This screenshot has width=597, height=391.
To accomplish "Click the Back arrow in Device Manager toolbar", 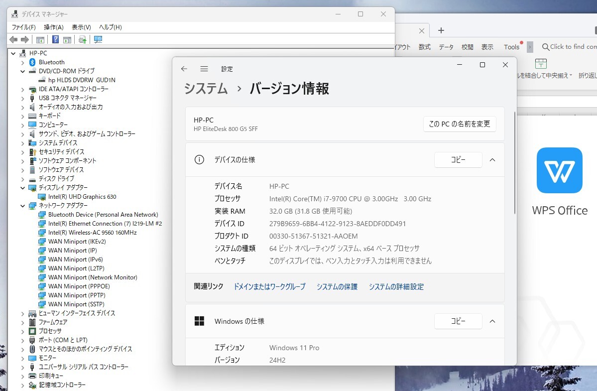I will [x=13, y=39].
